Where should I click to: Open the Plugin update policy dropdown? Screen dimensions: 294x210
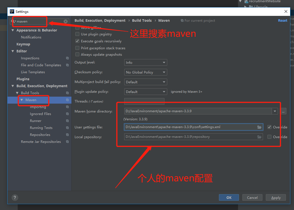point(145,92)
